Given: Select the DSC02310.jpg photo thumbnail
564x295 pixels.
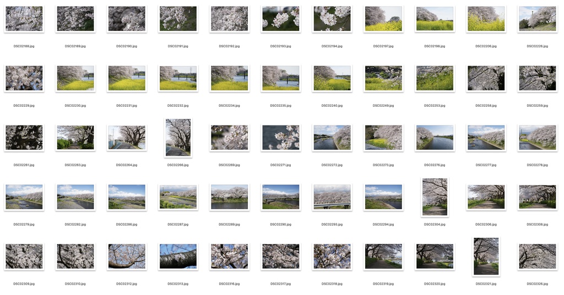Looking at the screenshot, I should [x=75, y=256].
